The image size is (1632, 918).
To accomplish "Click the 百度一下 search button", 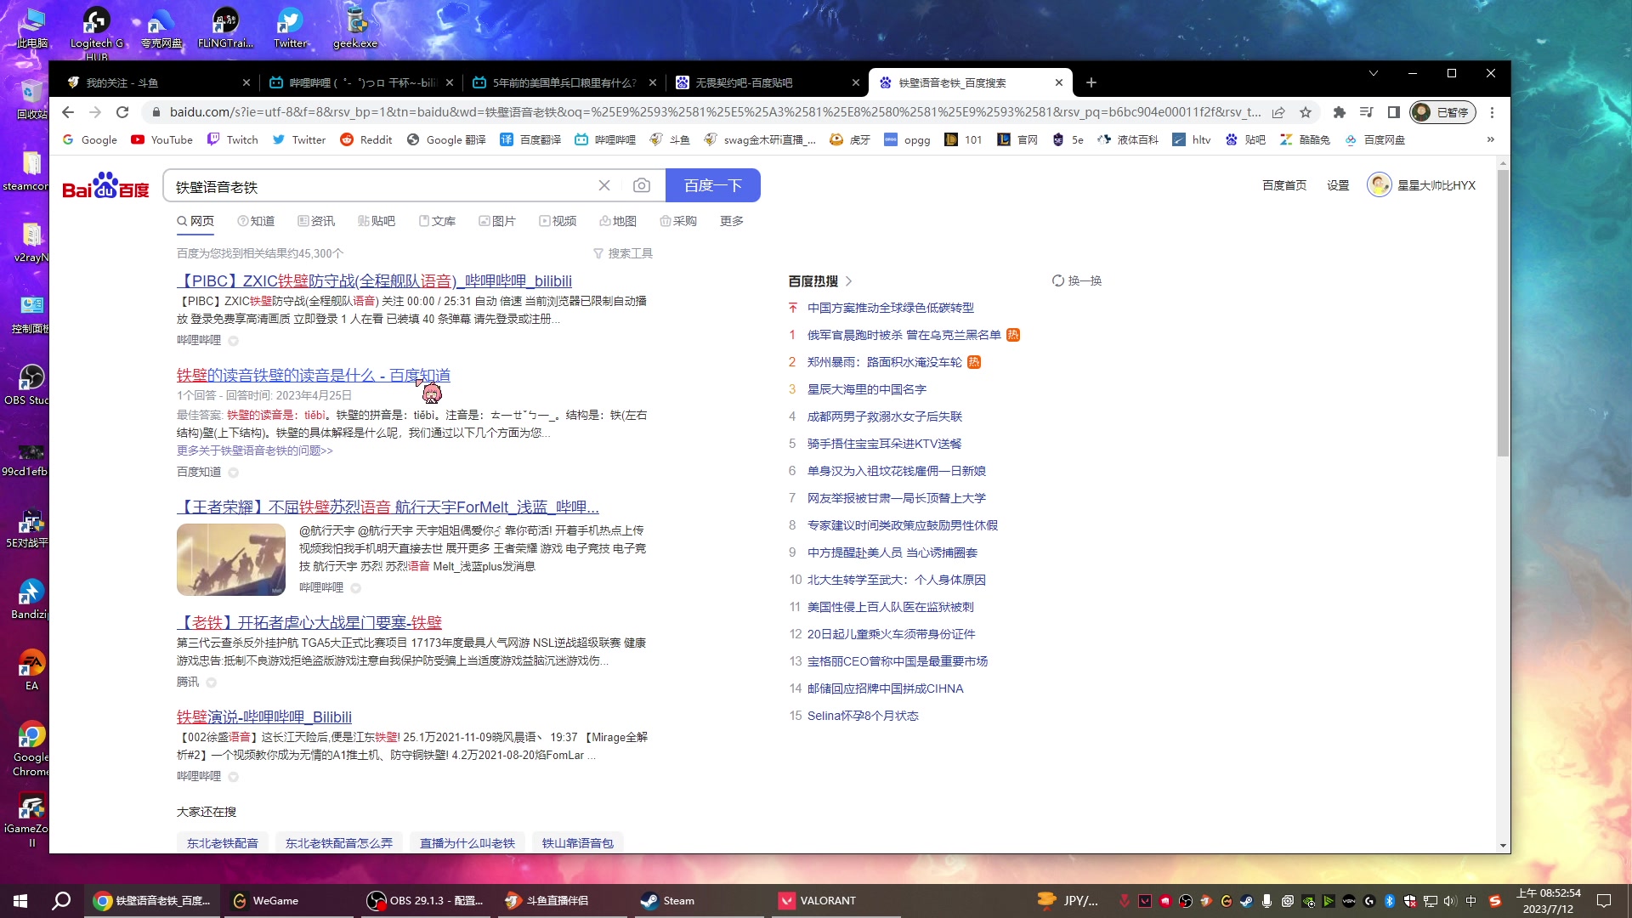I will coord(712,185).
